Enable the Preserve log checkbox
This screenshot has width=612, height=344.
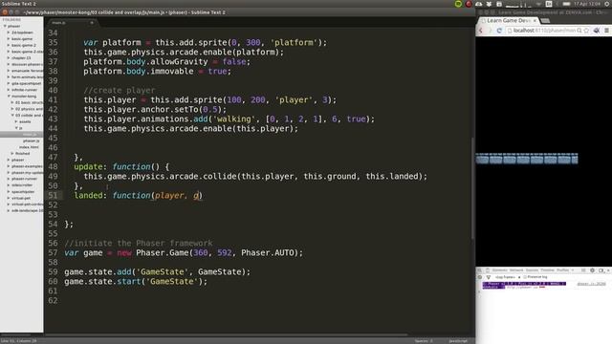click(525, 277)
